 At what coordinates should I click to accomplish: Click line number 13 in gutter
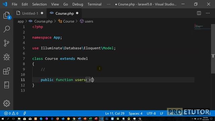[23, 90]
